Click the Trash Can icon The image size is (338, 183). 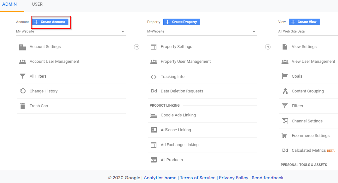(x=23, y=106)
